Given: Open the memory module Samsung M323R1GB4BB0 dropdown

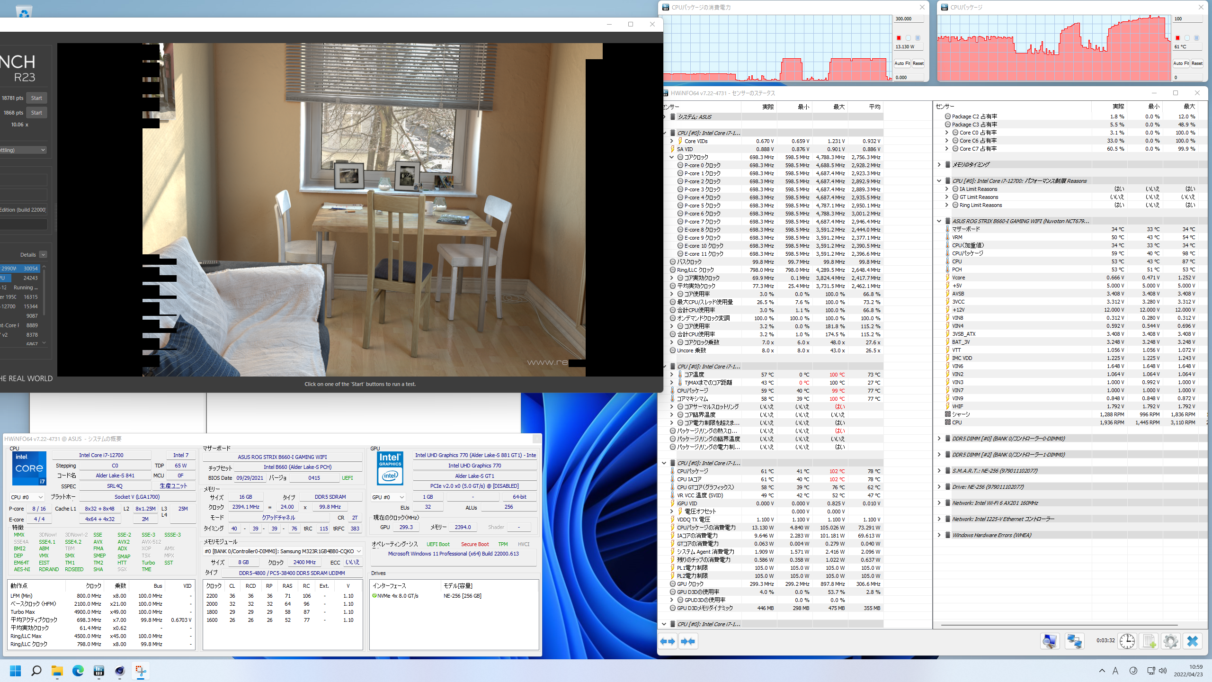Looking at the screenshot, I should pyautogui.click(x=283, y=551).
